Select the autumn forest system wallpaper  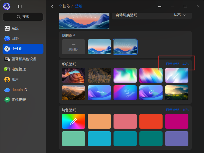[x=99, y=75]
